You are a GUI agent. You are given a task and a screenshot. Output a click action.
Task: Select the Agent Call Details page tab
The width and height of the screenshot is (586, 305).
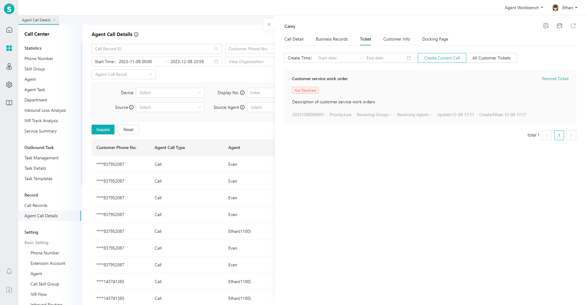pyautogui.click(x=36, y=20)
